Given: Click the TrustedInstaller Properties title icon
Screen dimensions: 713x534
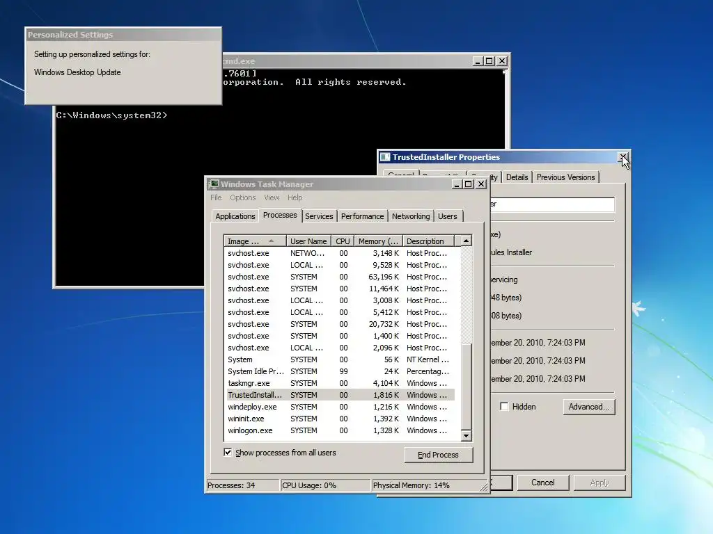Looking at the screenshot, I should (x=385, y=157).
